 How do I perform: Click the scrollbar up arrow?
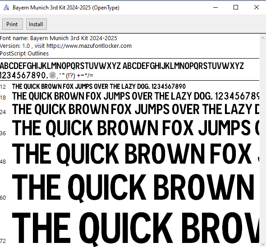click(x=263, y=38)
